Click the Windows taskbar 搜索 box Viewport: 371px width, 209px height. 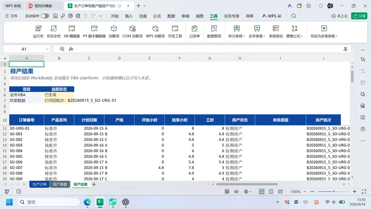click(x=49, y=202)
